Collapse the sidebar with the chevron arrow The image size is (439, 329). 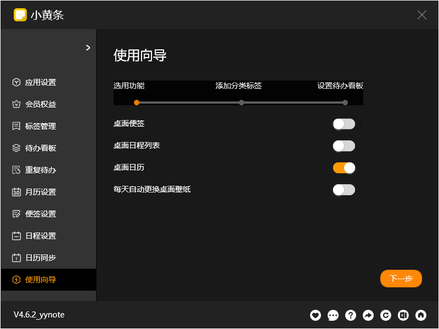[87, 48]
